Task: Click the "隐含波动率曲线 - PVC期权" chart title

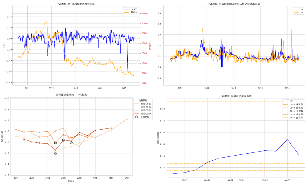Action: point(72,95)
